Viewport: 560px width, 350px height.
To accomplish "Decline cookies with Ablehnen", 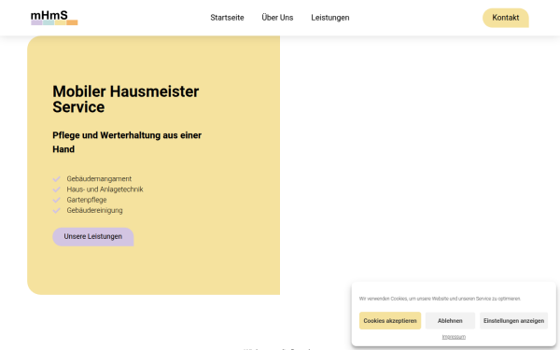I will [x=450, y=321].
